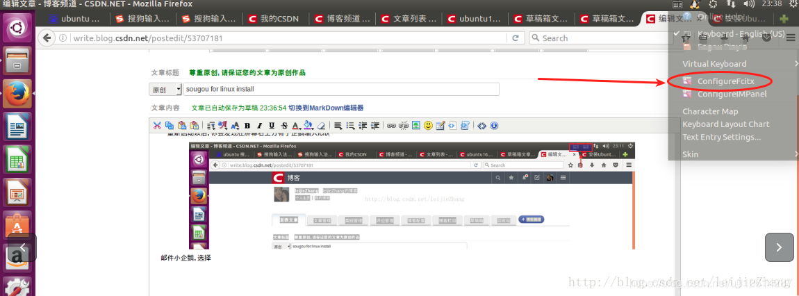Open the paragraph block tag menu
The height and width of the screenshot is (296, 799).
point(211,125)
